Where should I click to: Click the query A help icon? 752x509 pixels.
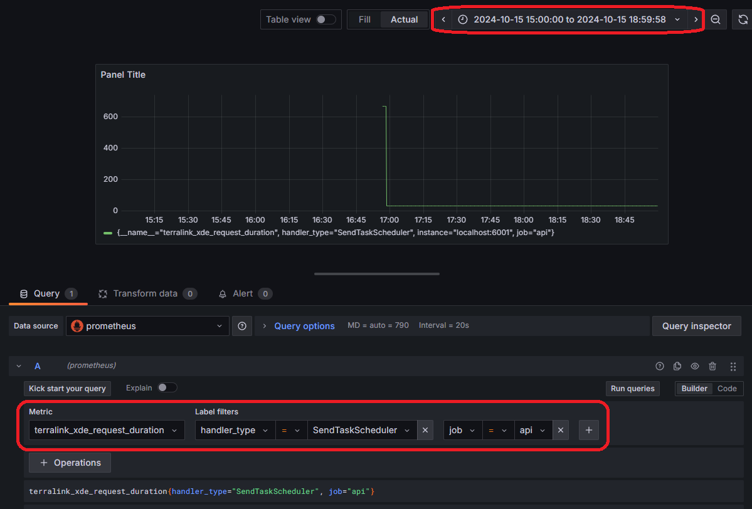click(x=660, y=366)
